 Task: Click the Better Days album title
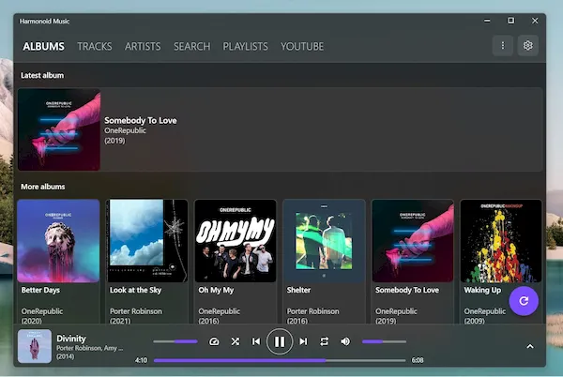pos(40,290)
